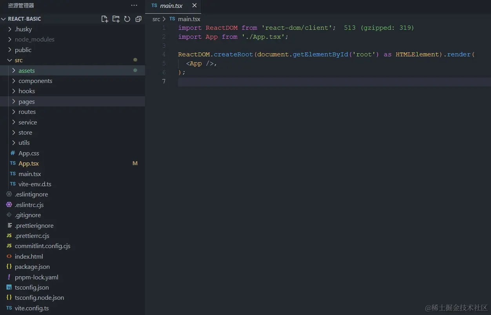Screen dimensions: 491x315
Task: Click the braces icon beside package.json
Action: (9, 266)
